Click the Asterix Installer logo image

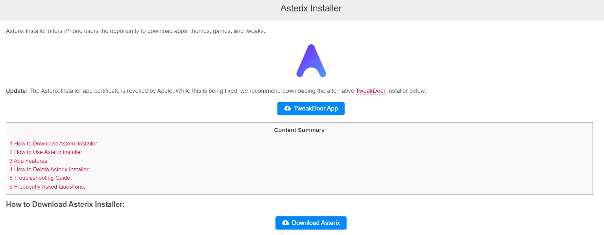(311, 61)
